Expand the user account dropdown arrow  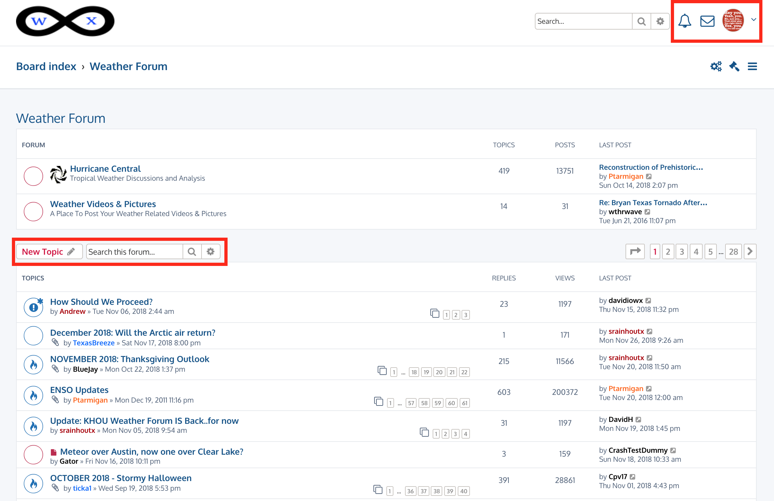coord(753,20)
